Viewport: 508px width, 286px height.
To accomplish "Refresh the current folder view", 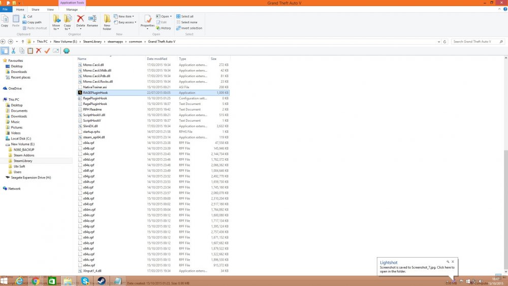I will (x=444, y=42).
